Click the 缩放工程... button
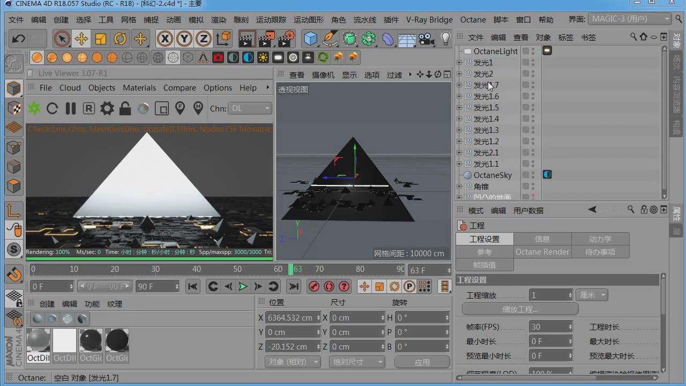Screen dimensions: 686x386 520,309
